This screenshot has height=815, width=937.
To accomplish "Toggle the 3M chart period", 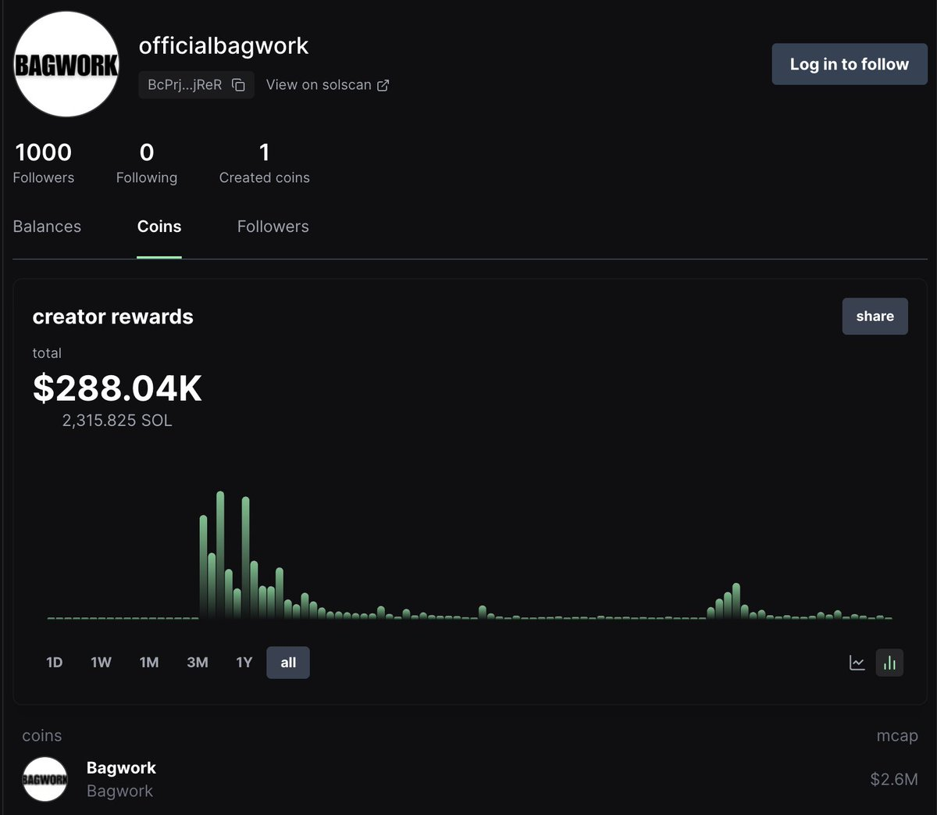I will 197,662.
